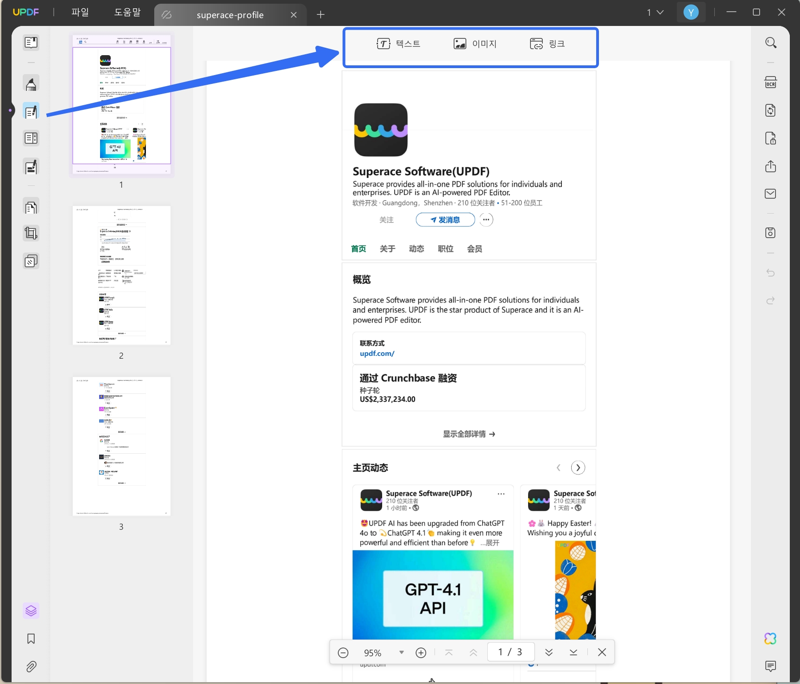Click 显示全部详情 link
Image resolution: width=800 pixels, height=684 pixels.
tap(469, 434)
